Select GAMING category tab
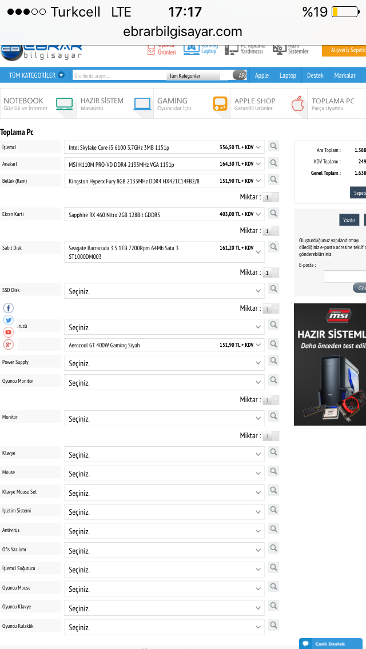 192,103
